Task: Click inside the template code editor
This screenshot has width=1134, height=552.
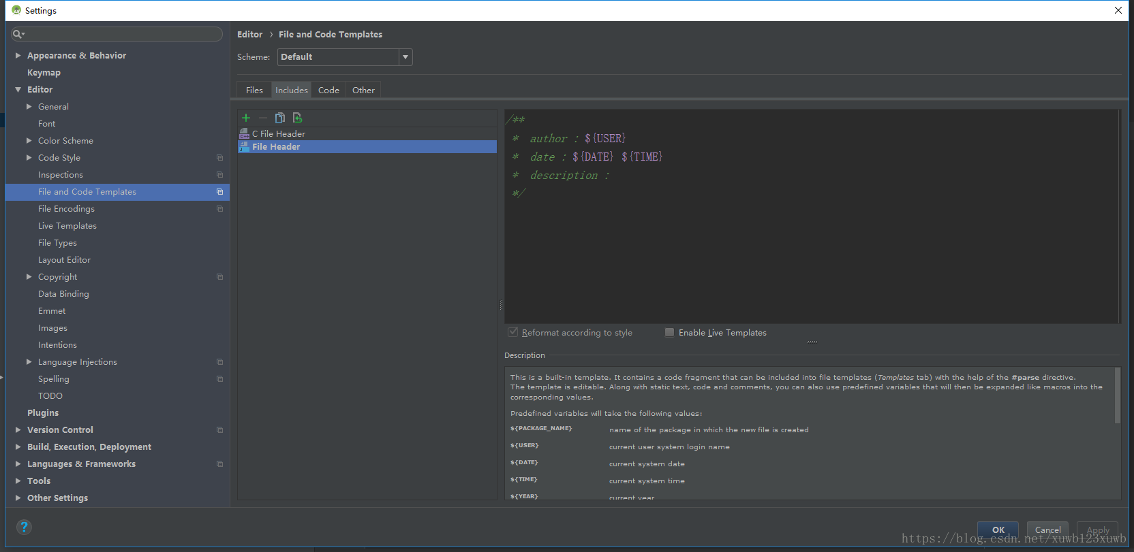Action: click(x=811, y=216)
